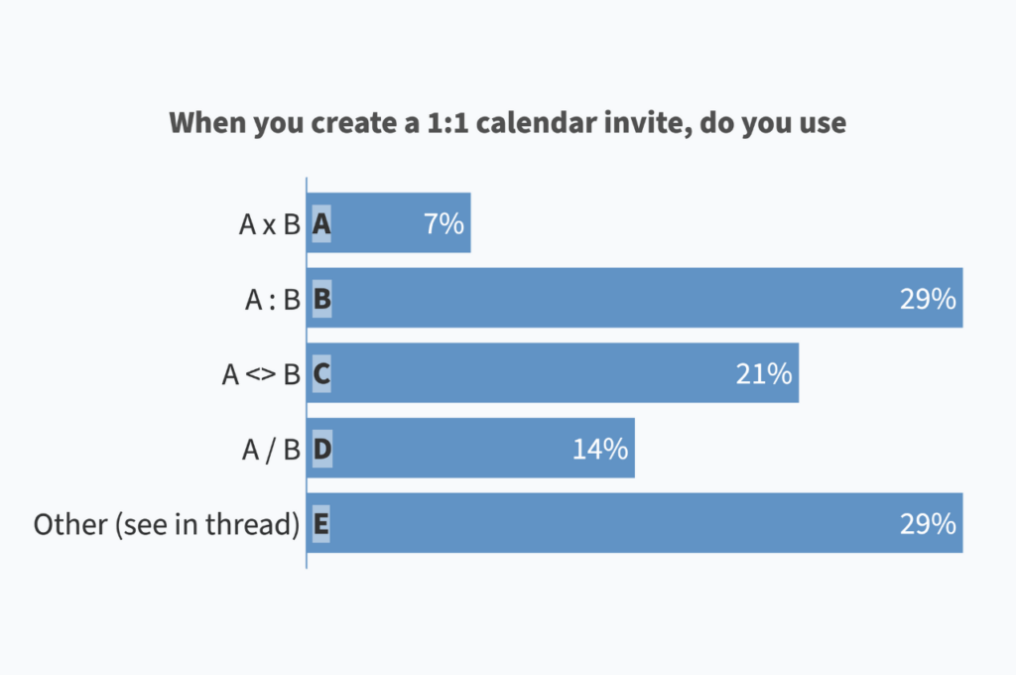Click the 29% value on A : B bar
Screen dimensions: 1016x675
pyautogui.click(x=928, y=299)
